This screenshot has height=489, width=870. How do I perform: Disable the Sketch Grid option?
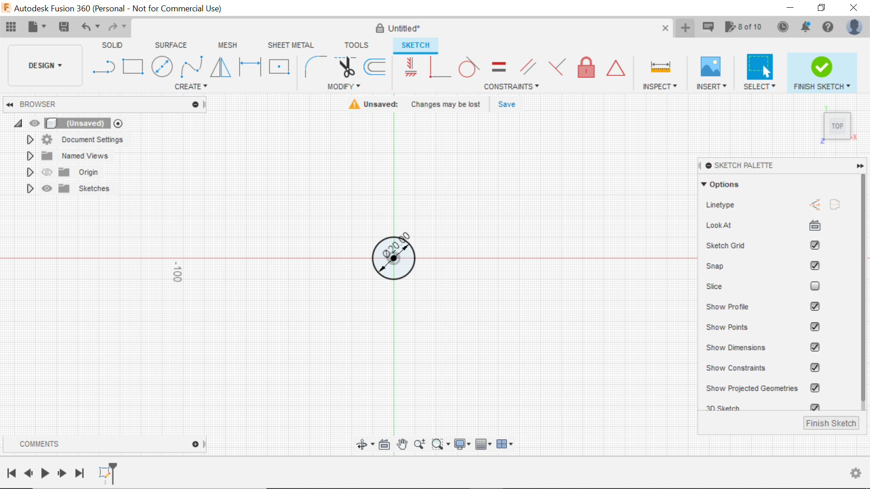coord(815,245)
